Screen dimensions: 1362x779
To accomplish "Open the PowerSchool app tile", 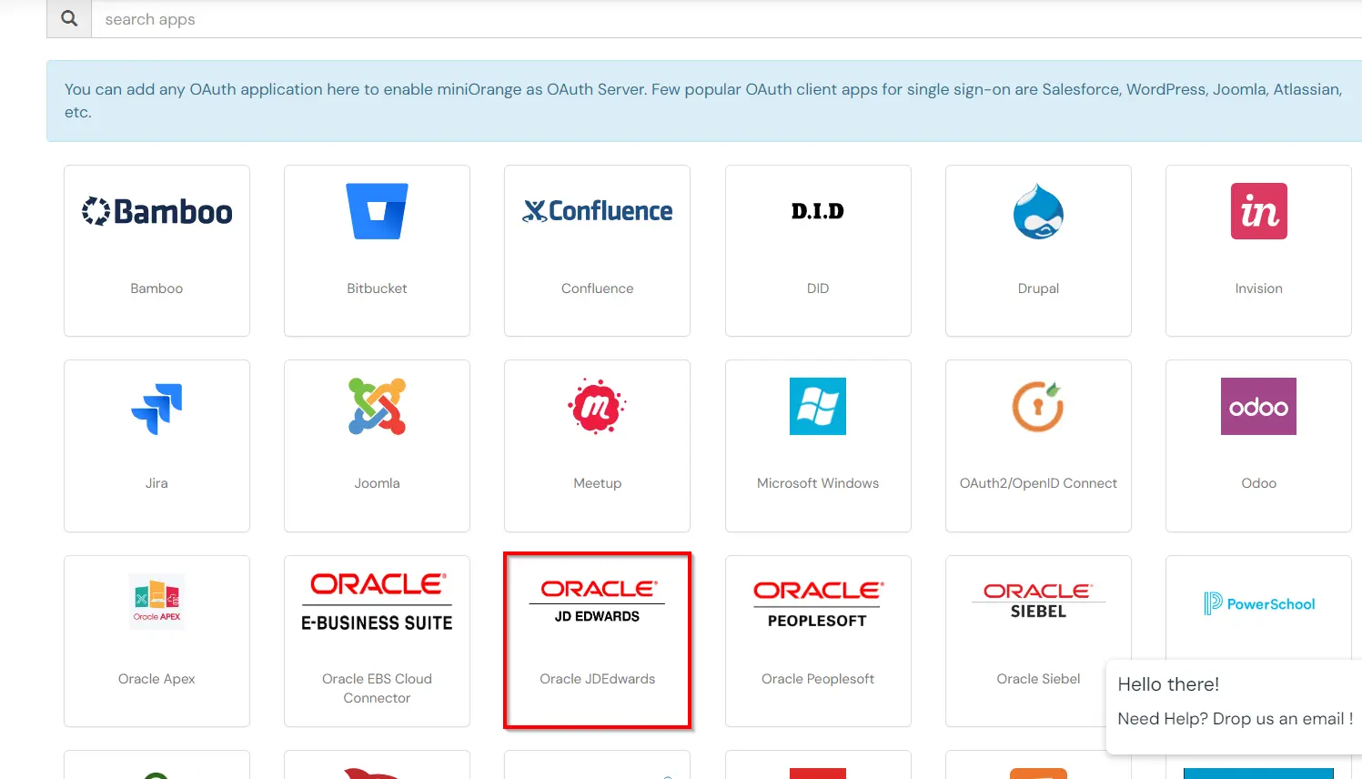I will (x=1258, y=603).
